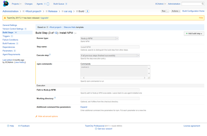Open Version Control Settings section
Viewport: 207px width, 136px height.
pos(13,29)
